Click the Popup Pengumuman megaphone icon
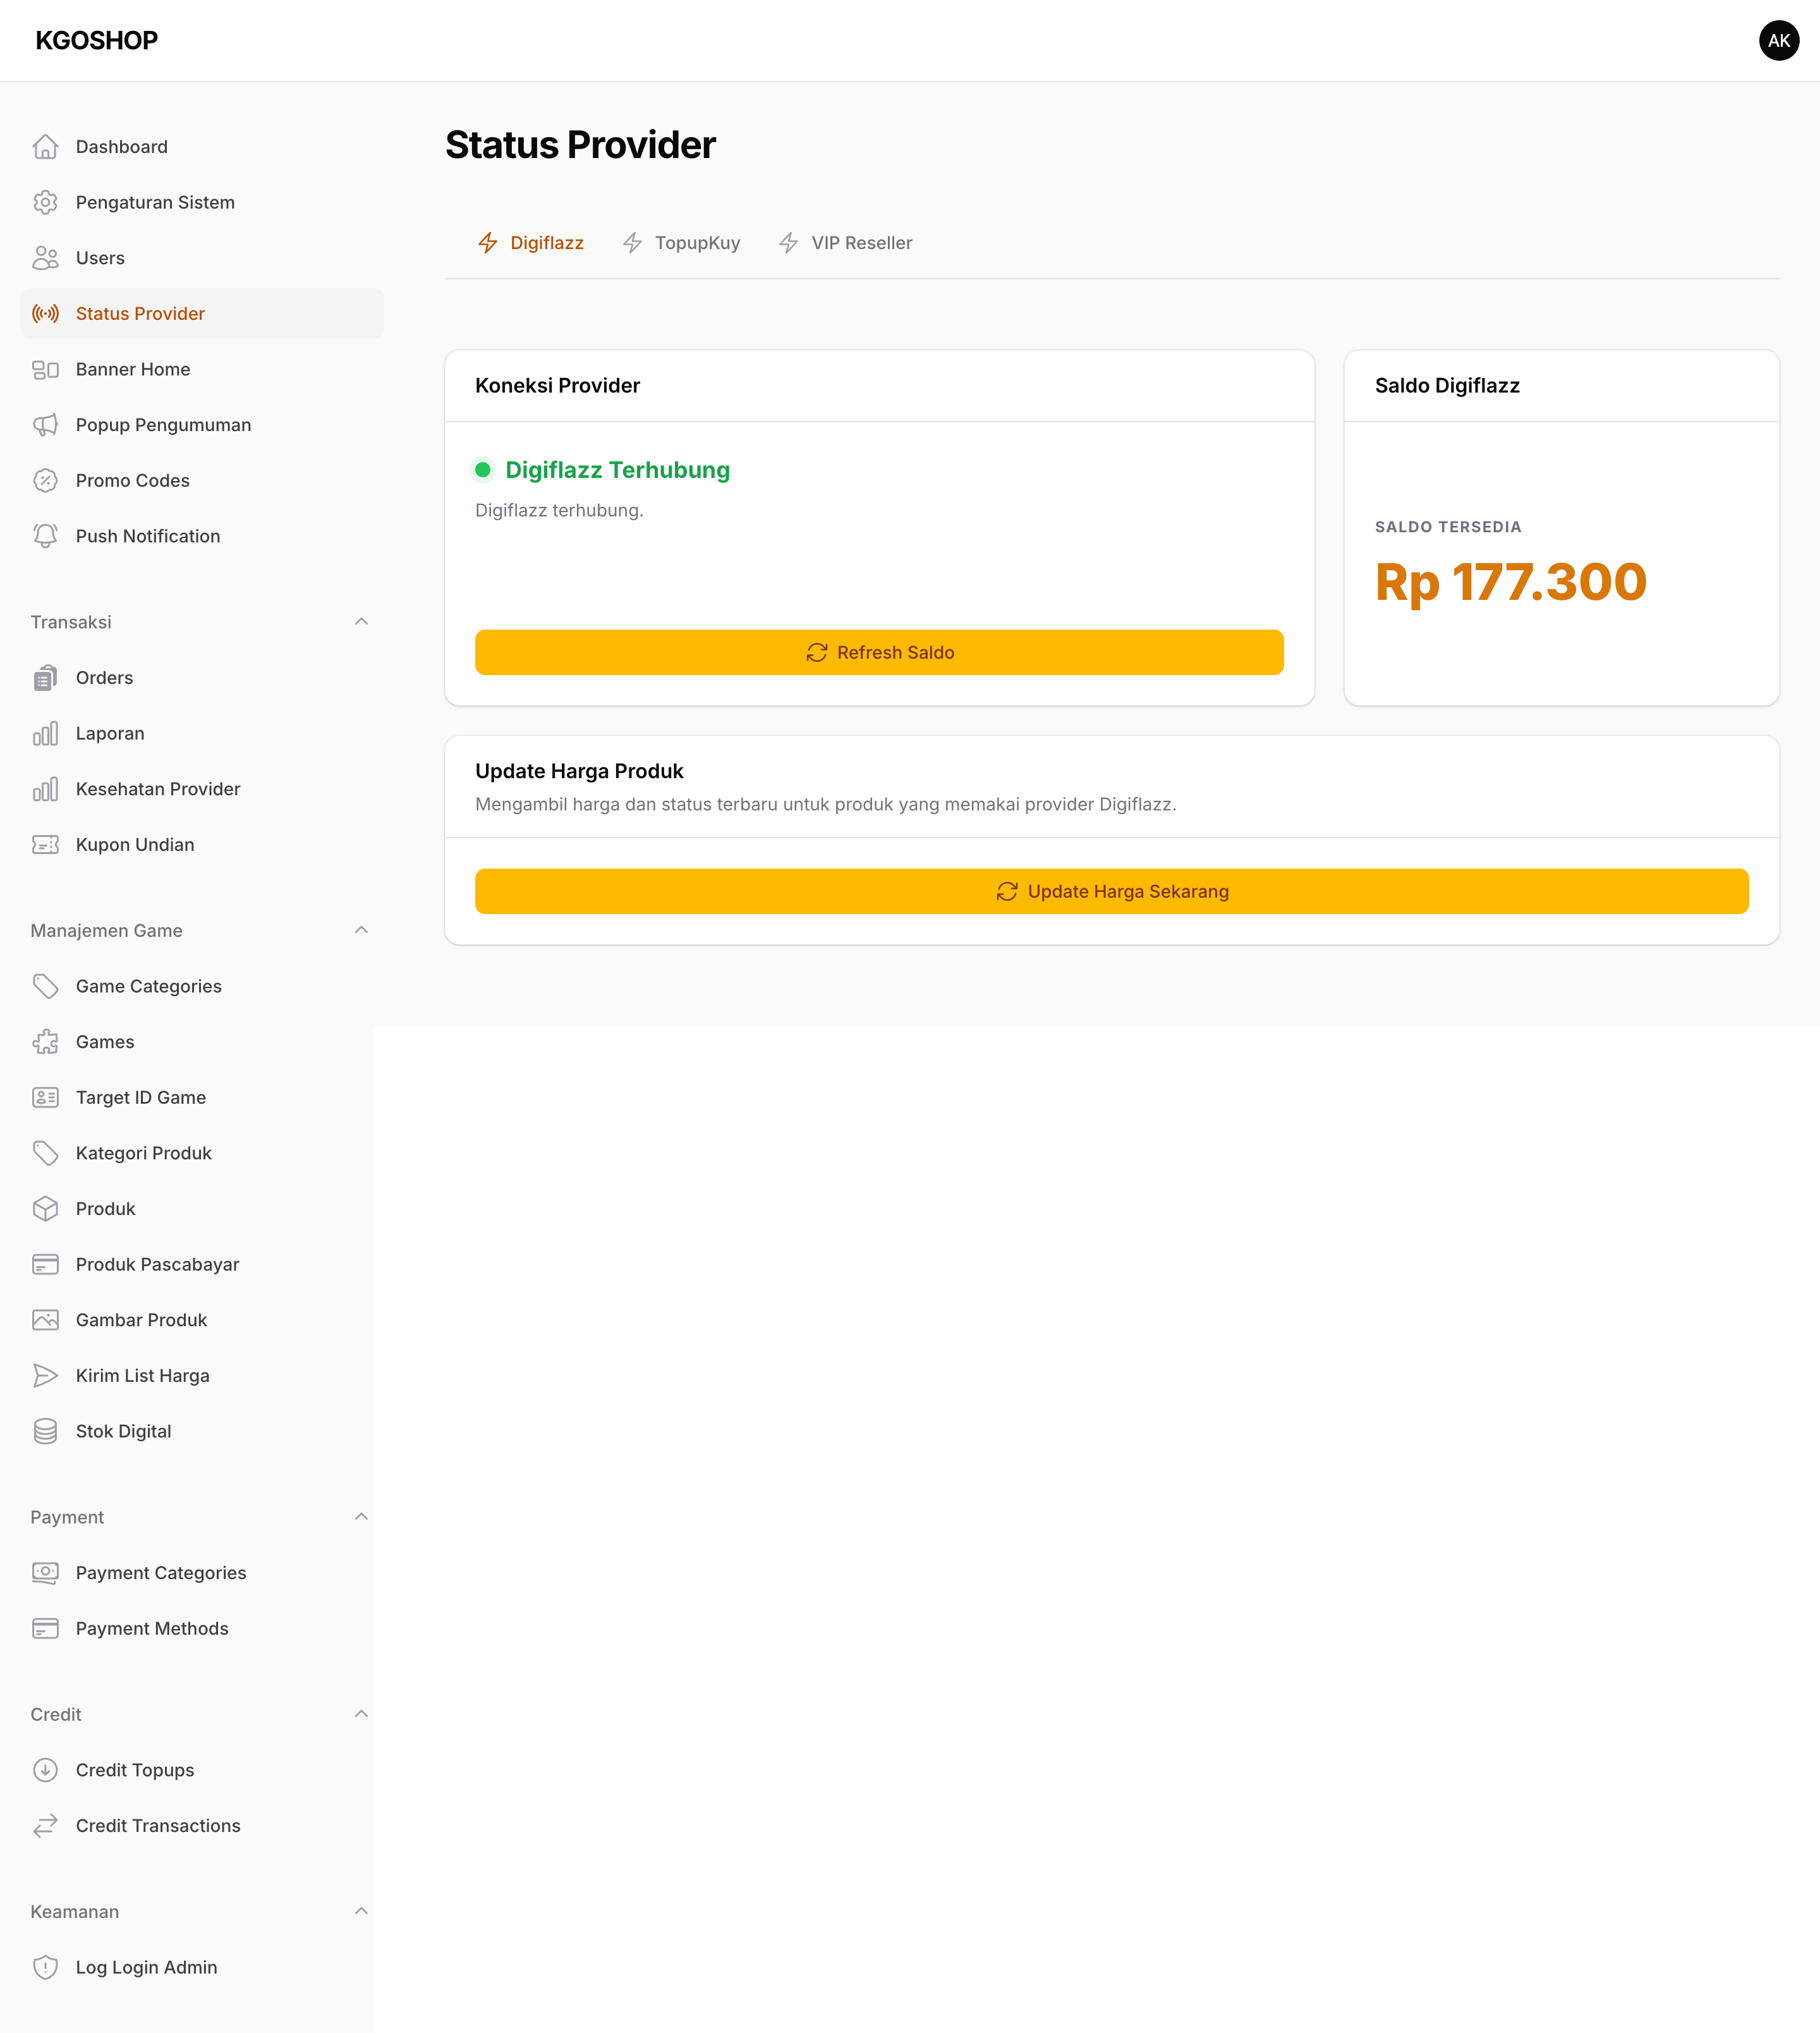Viewport: 1820px width, 2033px height. [45, 425]
